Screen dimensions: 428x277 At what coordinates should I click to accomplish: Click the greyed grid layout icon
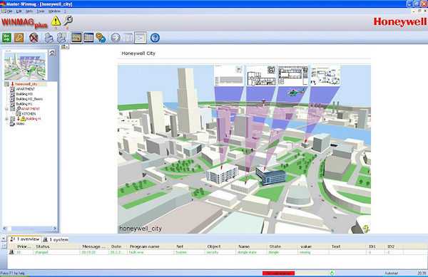[x=128, y=38]
